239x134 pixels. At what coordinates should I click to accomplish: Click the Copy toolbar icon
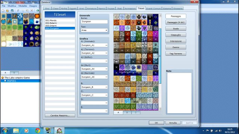coord(23,10)
